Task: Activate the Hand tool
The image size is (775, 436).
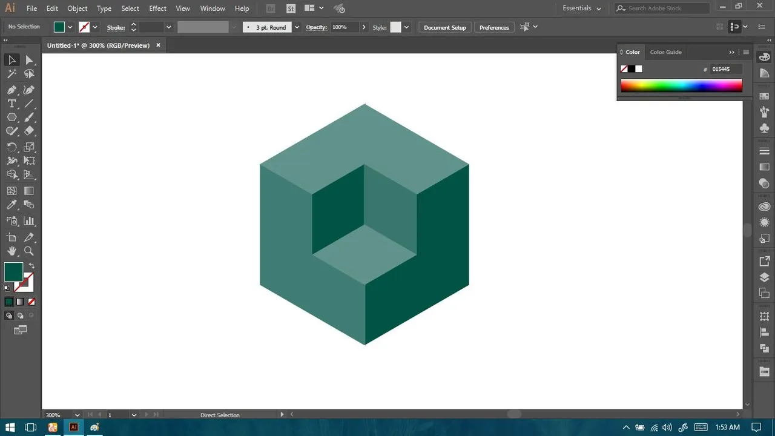Action: [x=12, y=251]
